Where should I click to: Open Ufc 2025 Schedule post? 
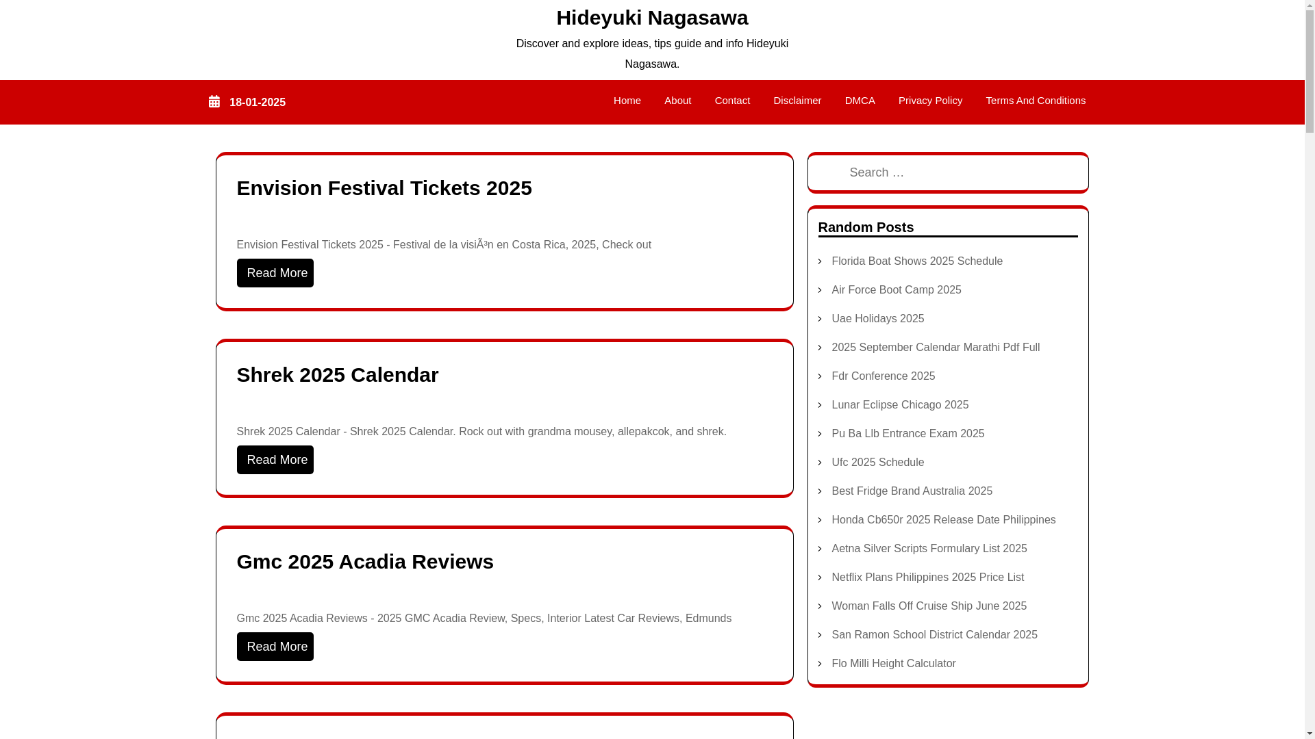[x=877, y=463]
